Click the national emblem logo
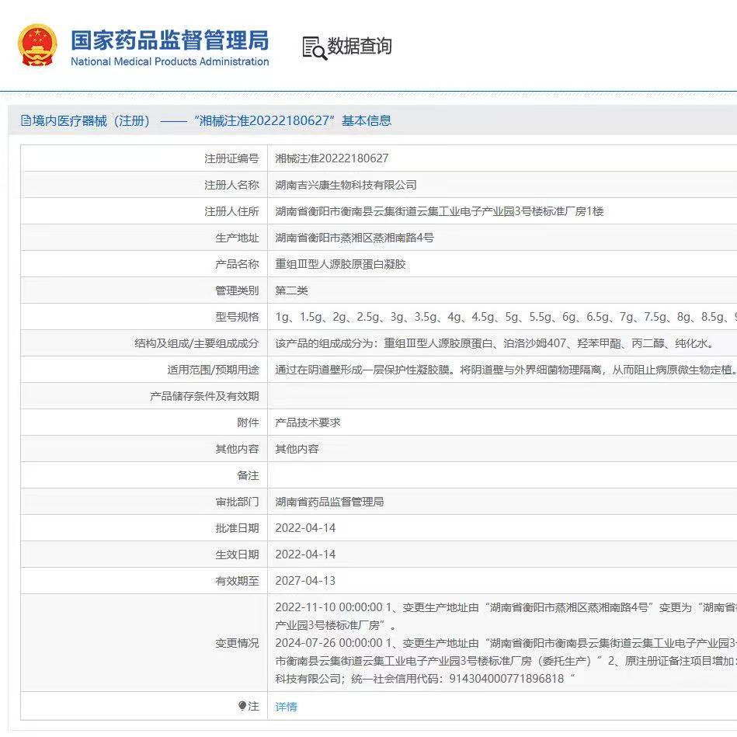The width and height of the screenshot is (737, 737). tap(37, 46)
